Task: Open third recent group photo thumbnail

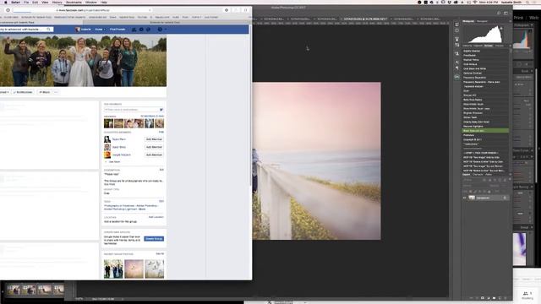Action: point(154,269)
